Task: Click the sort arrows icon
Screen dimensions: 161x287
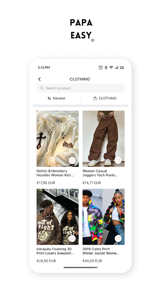Action: click(x=49, y=98)
